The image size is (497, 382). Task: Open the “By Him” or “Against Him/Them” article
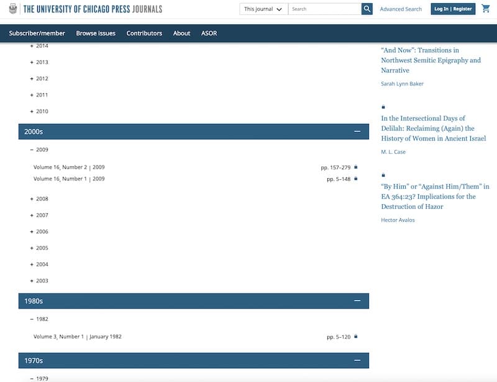435,197
